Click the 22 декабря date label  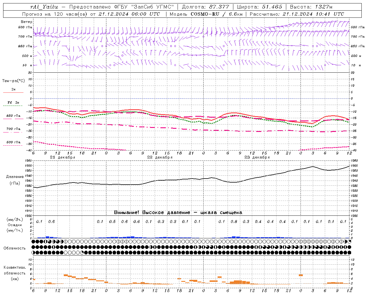point(160,157)
